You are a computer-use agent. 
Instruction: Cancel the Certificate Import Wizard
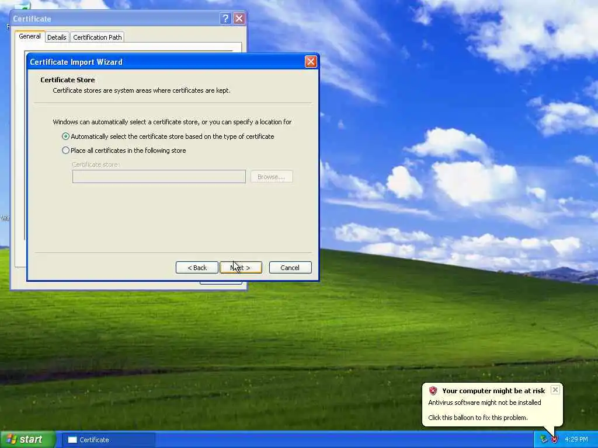pos(290,267)
